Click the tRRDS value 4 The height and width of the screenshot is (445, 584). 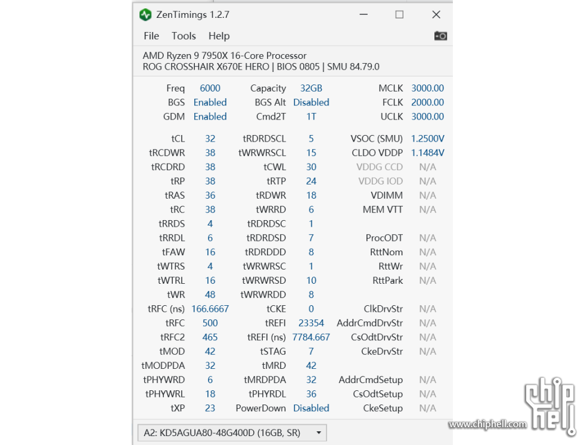tap(210, 224)
